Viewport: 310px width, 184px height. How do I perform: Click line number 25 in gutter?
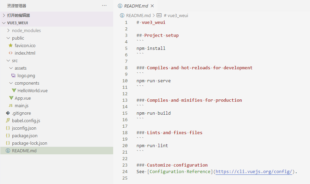coord(125,178)
